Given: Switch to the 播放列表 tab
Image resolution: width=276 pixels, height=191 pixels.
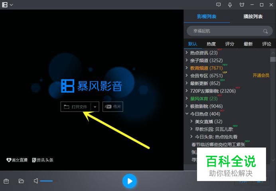Looking at the screenshot, I should [253, 16].
